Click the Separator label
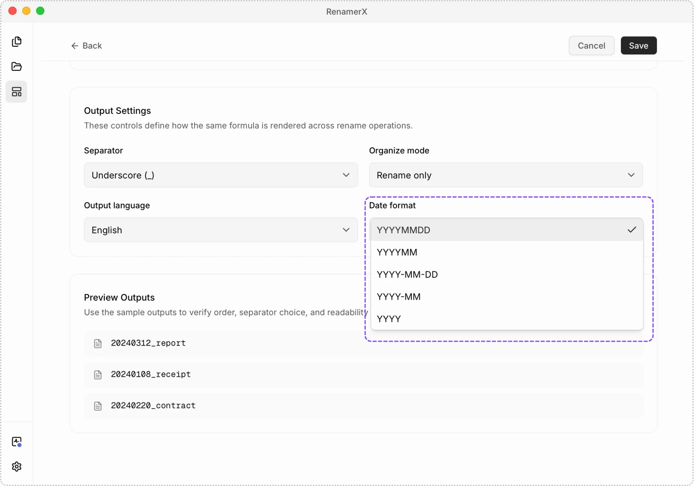694x486 pixels. click(103, 150)
